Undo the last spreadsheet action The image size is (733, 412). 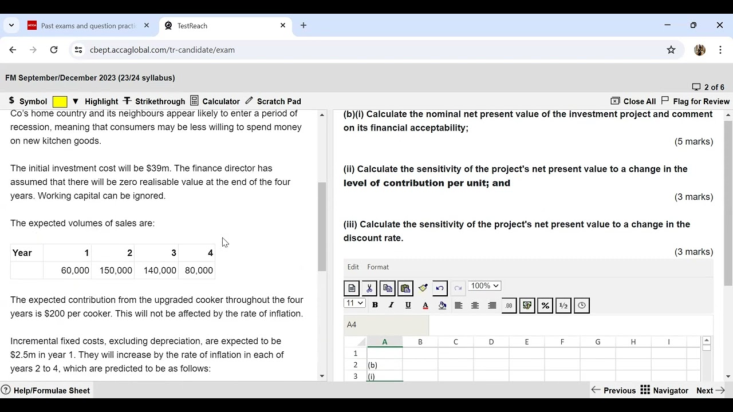(x=440, y=288)
